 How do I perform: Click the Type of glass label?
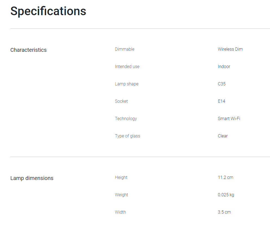[127, 136]
